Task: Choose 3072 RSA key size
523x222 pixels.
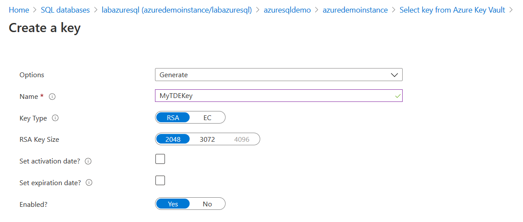Action: 207,139
